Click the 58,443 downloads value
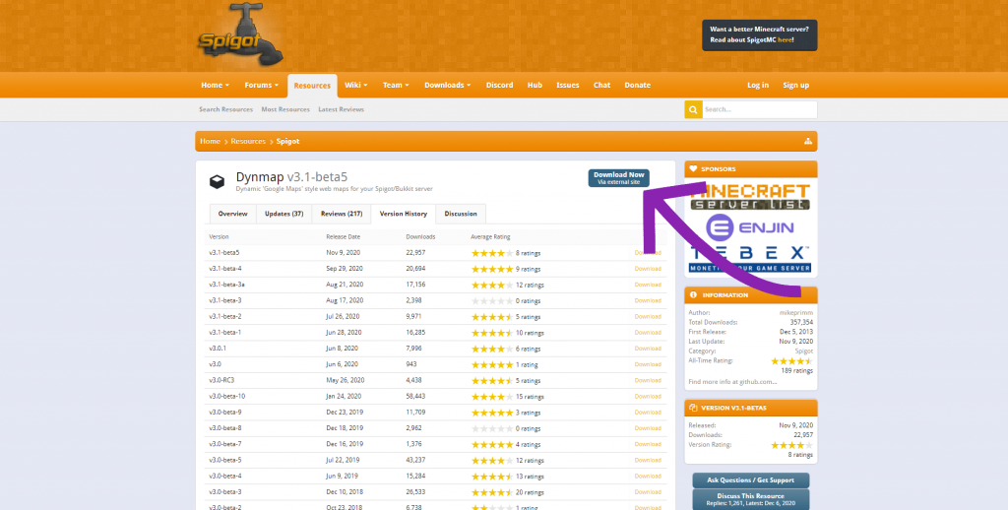Image resolution: width=1008 pixels, height=510 pixels. pyautogui.click(x=415, y=396)
